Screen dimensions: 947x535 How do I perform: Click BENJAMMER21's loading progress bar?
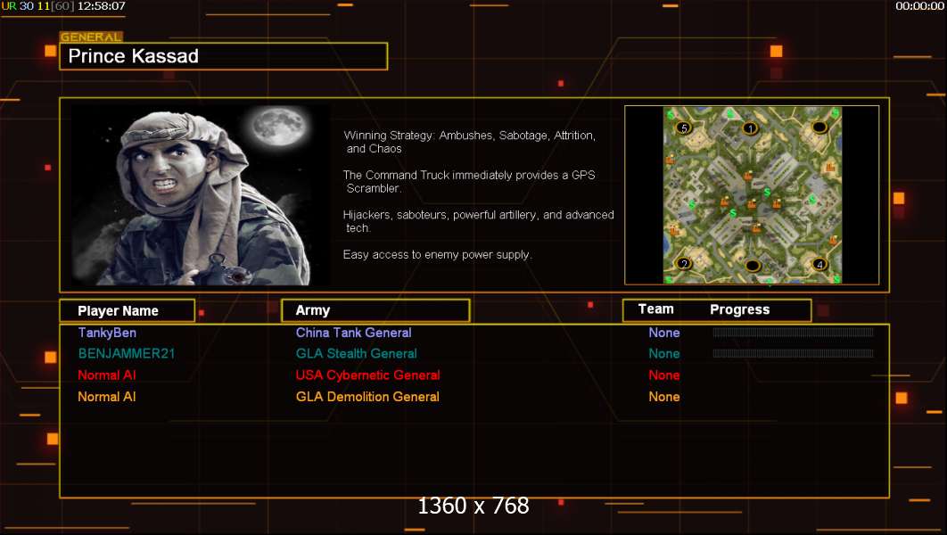click(x=793, y=353)
